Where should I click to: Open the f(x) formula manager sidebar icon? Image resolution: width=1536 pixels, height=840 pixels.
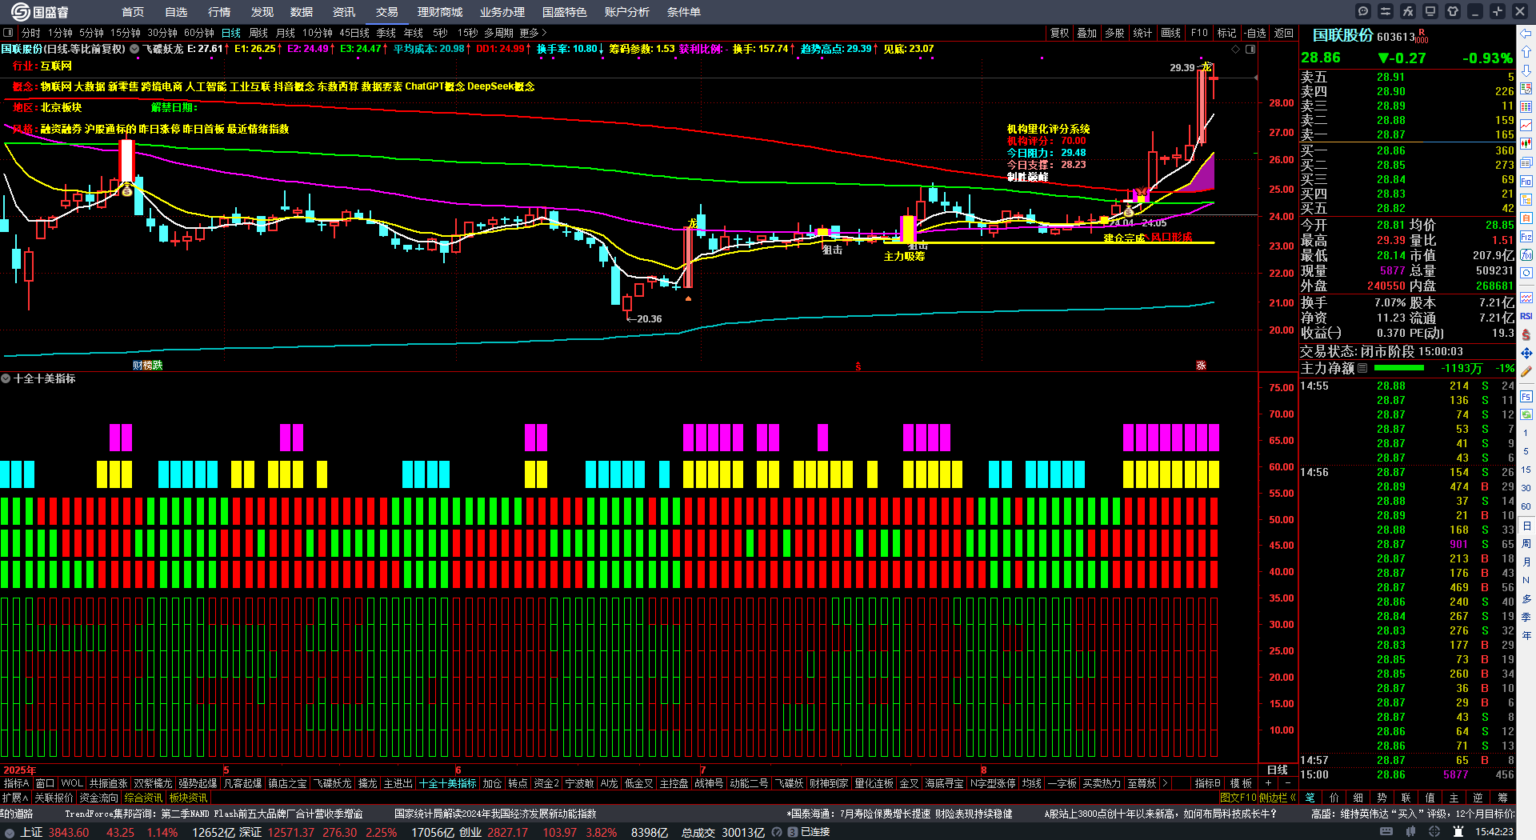coord(1526,255)
